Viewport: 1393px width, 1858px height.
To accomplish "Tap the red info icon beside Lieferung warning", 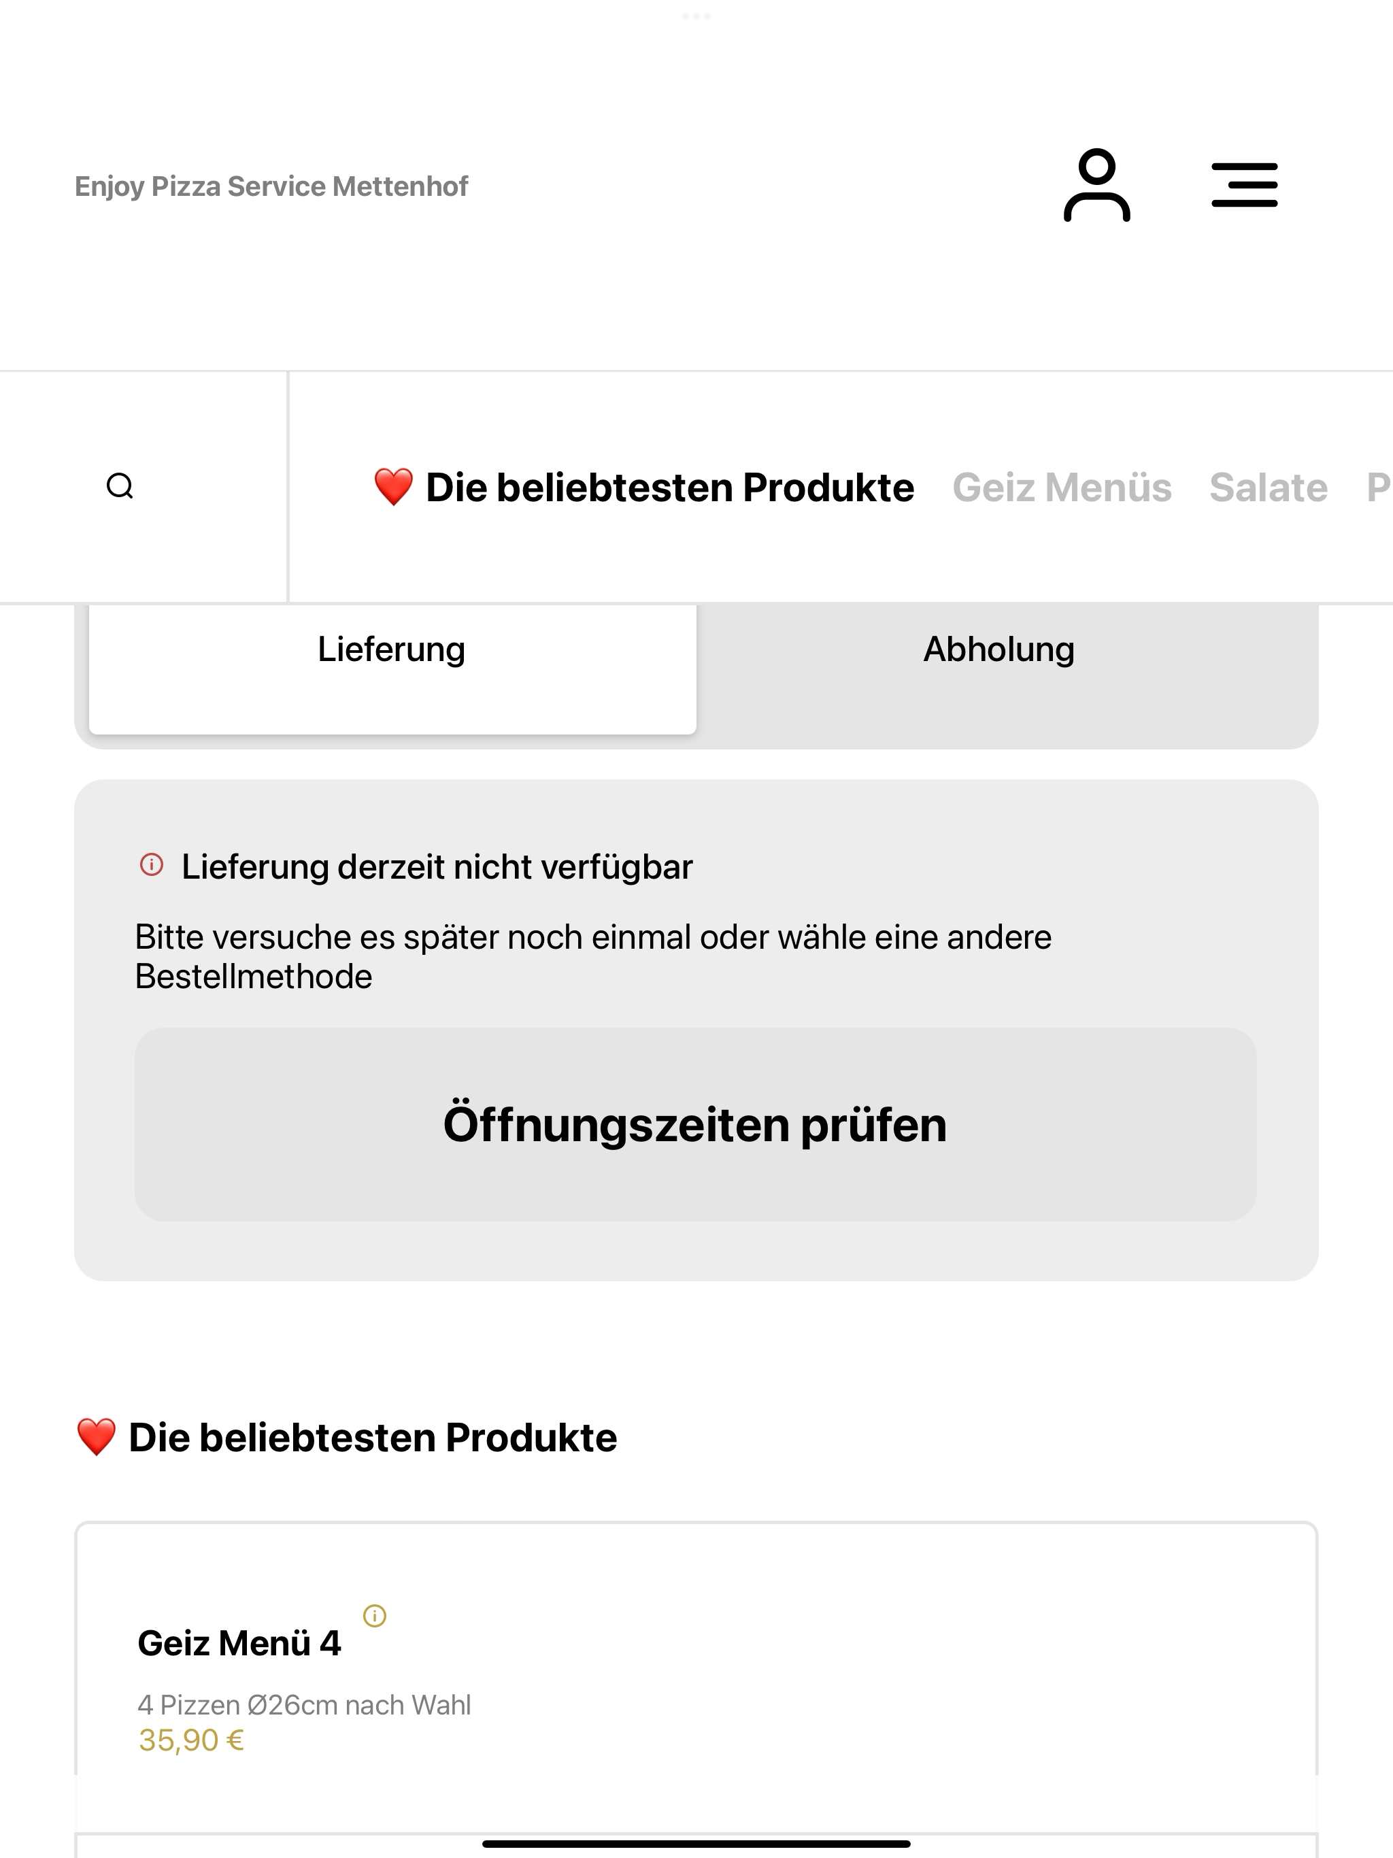I will (151, 864).
